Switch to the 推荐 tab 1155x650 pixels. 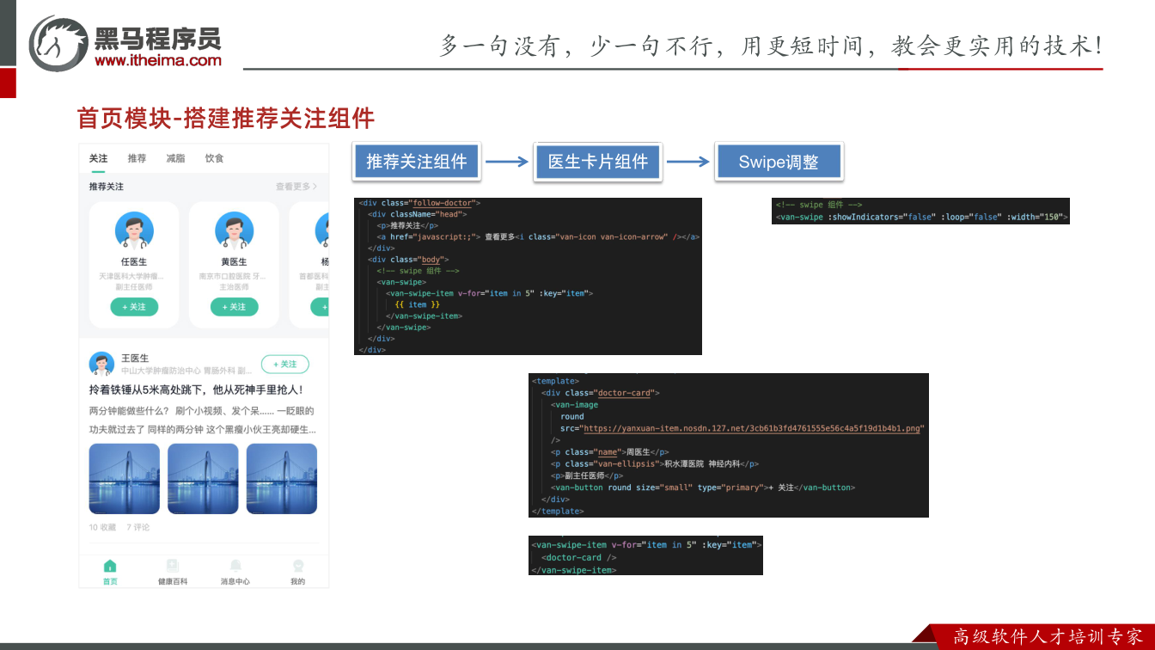137,158
